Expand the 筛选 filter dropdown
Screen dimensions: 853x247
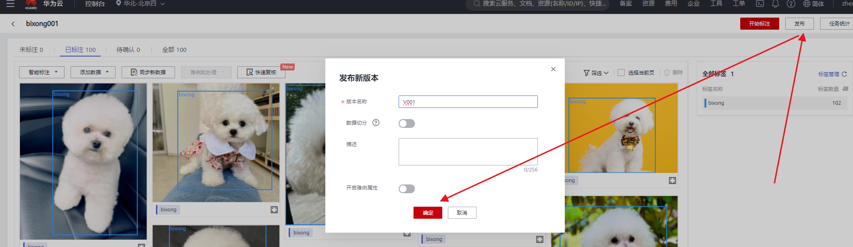596,73
